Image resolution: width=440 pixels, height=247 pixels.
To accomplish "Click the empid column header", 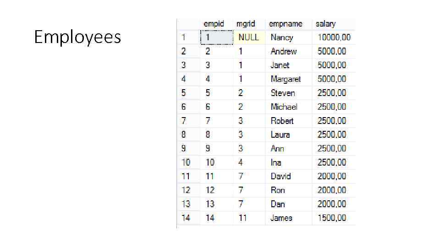I will point(214,24).
